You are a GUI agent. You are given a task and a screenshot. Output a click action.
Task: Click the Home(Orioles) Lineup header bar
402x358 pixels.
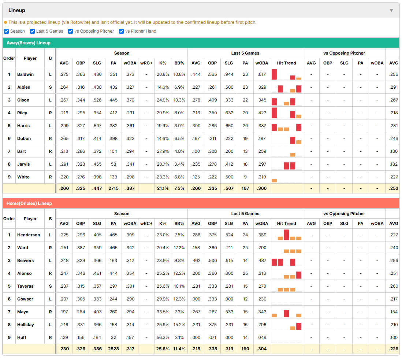[201, 203]
